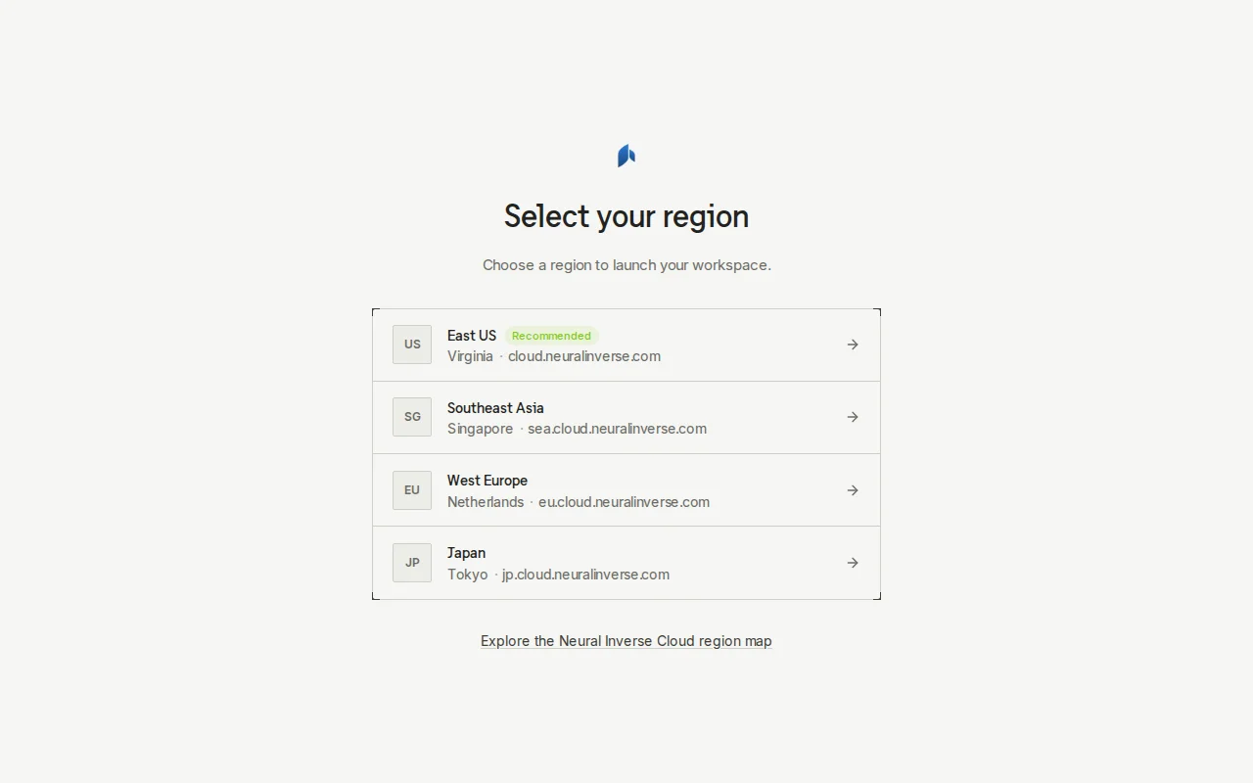The image size is (1253, 783).
Task: Click the arrow icon on East US row
Action: click(x=853, y=345)
